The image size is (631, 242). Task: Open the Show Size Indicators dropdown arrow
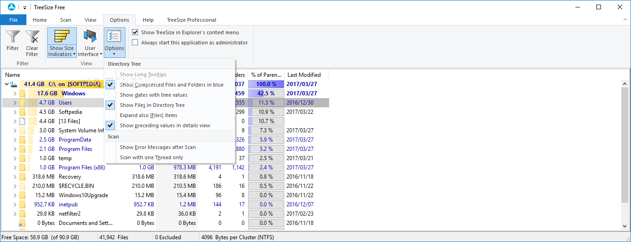[75, 54]
